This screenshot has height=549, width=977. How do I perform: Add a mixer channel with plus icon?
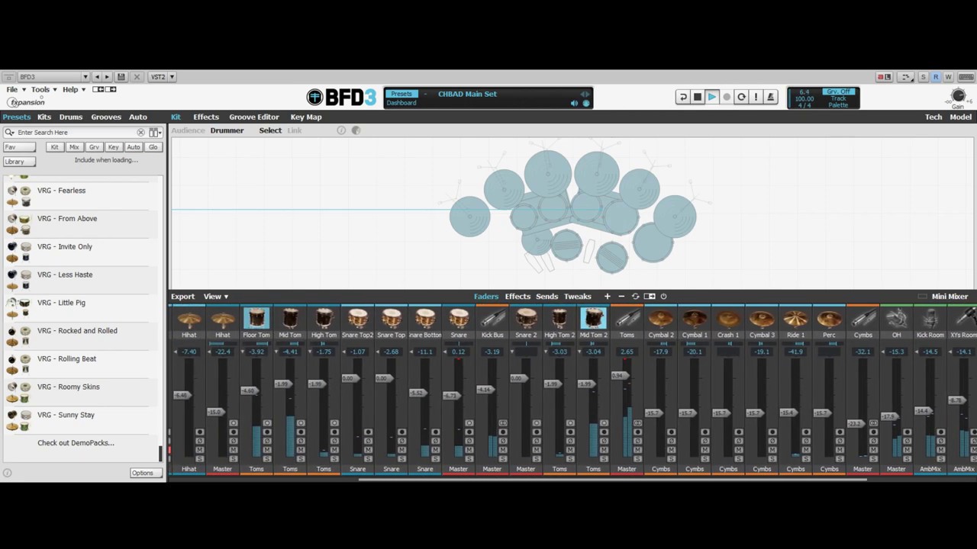point(608,297)
